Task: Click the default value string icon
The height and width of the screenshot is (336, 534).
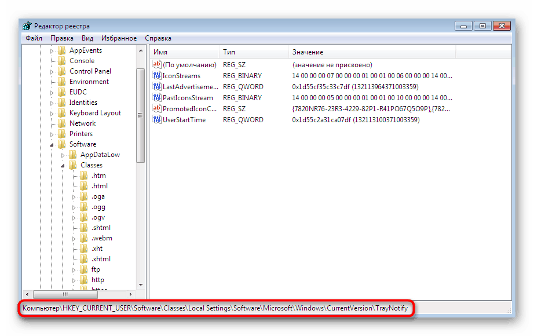Action: [x=156, y=64]
